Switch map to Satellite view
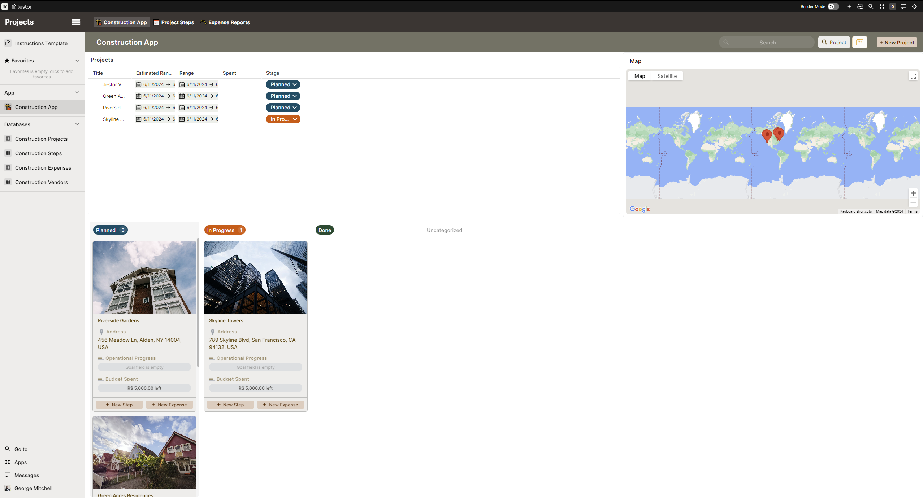923x498 pixels. point(667,76)
